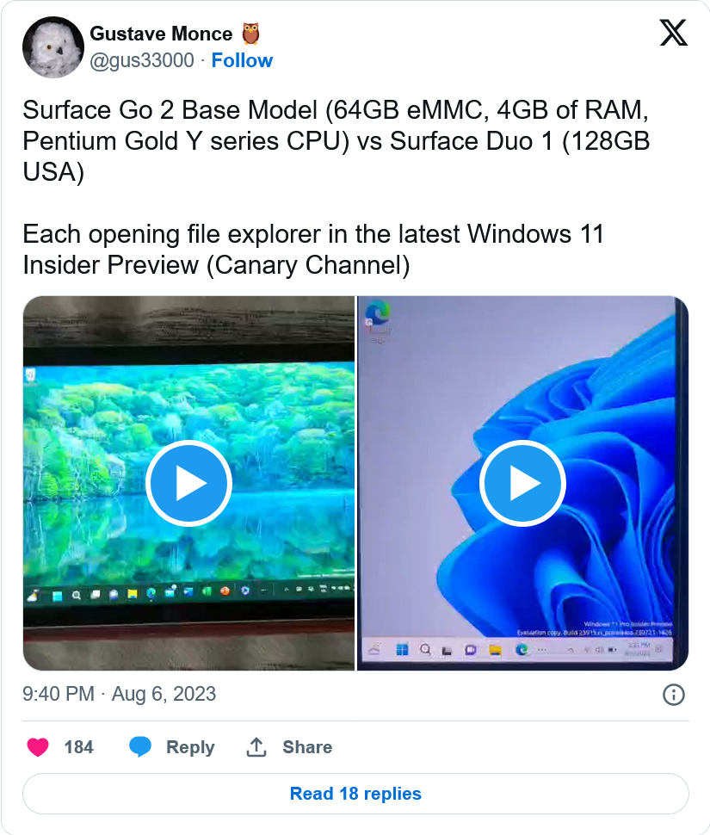The width and height of the screenshot is (710, 835).
Task: Open the tweet info circle icon
Action: pyautogui.click(x=674, y=695)
